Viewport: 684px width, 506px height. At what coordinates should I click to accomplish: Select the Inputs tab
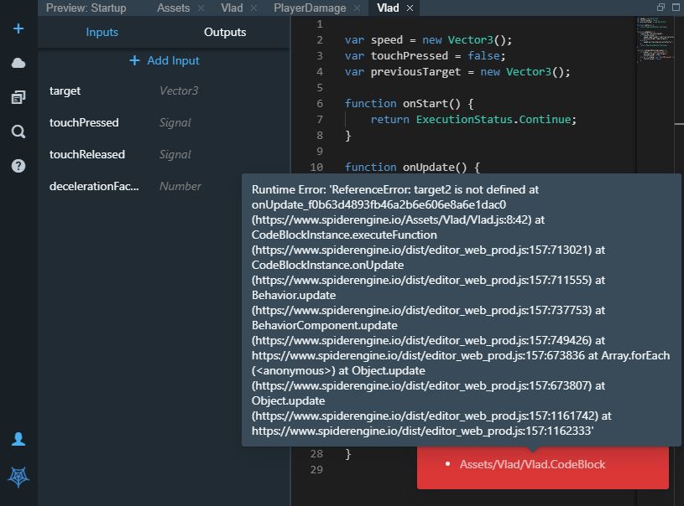102,32
